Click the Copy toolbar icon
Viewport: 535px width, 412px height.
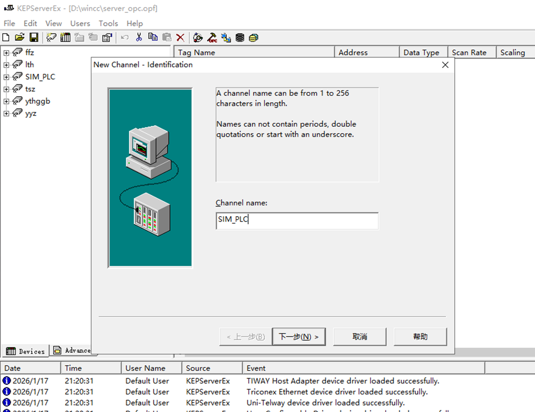click(152, 37)
